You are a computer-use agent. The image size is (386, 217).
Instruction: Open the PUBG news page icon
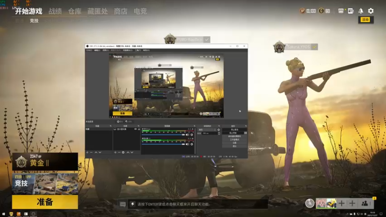point(351,11)
